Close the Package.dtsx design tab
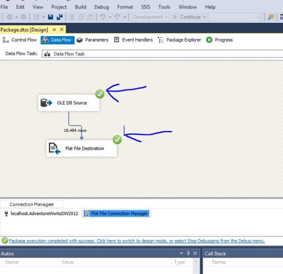The image size is (283, 274). coord(62,30)
